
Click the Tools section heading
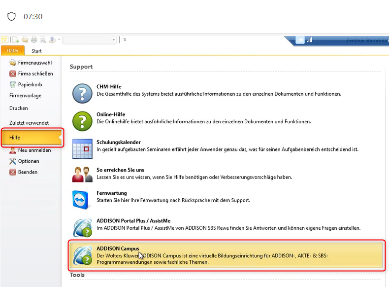point(77,275)
